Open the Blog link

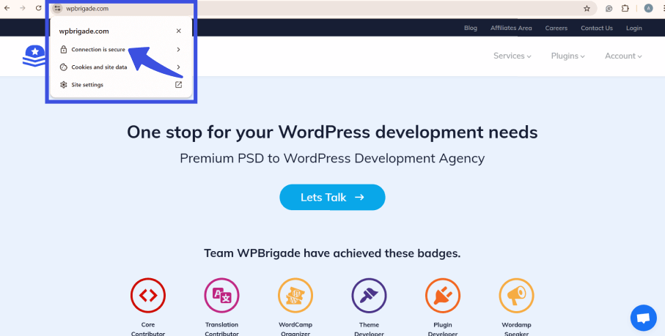click(x=470, y=28)
